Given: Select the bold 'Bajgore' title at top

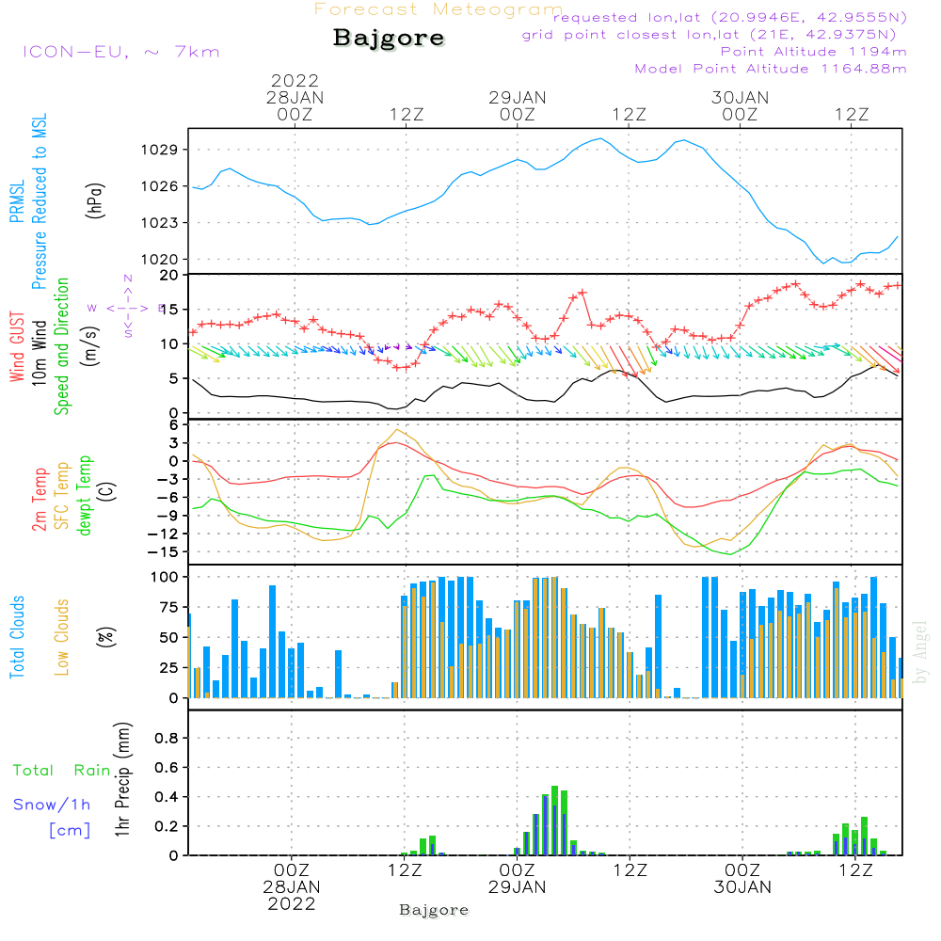Looking at the screenshot, I should click(389, 39).
